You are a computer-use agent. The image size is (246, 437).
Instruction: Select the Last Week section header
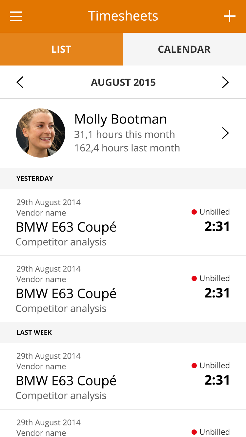click(123, 332)
